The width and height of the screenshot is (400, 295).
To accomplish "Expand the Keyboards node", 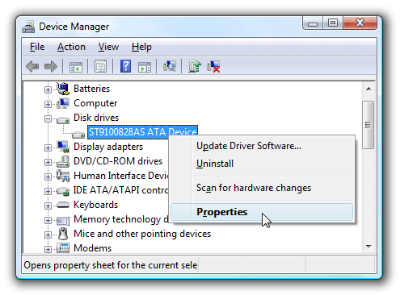I will coord(48,206).
